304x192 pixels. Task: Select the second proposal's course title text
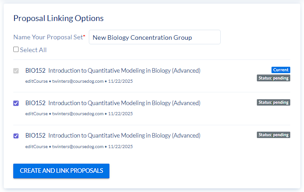tap(124, 103)
